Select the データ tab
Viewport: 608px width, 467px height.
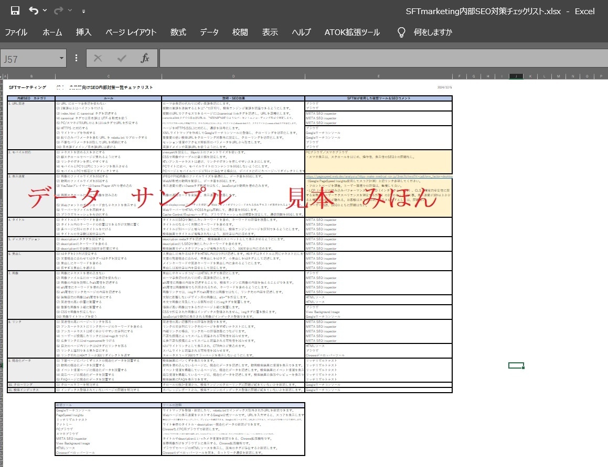209,32
